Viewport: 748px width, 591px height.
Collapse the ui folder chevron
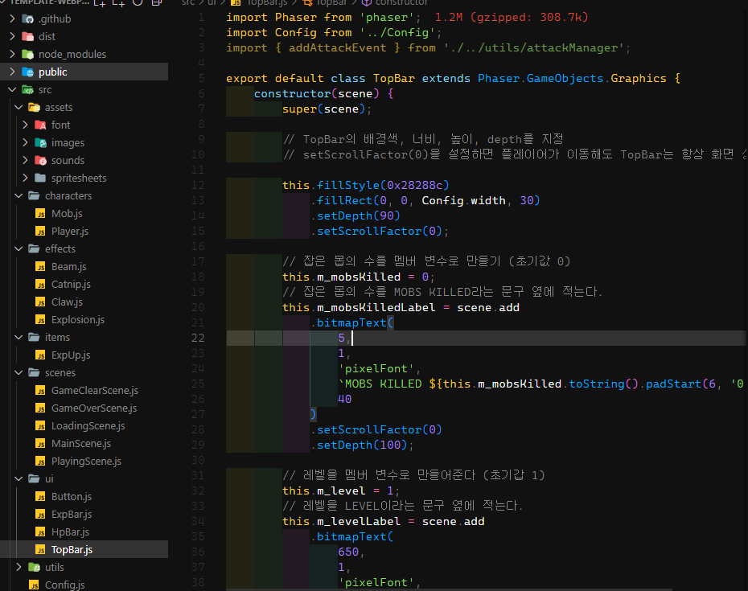click(x=19, y=479)
